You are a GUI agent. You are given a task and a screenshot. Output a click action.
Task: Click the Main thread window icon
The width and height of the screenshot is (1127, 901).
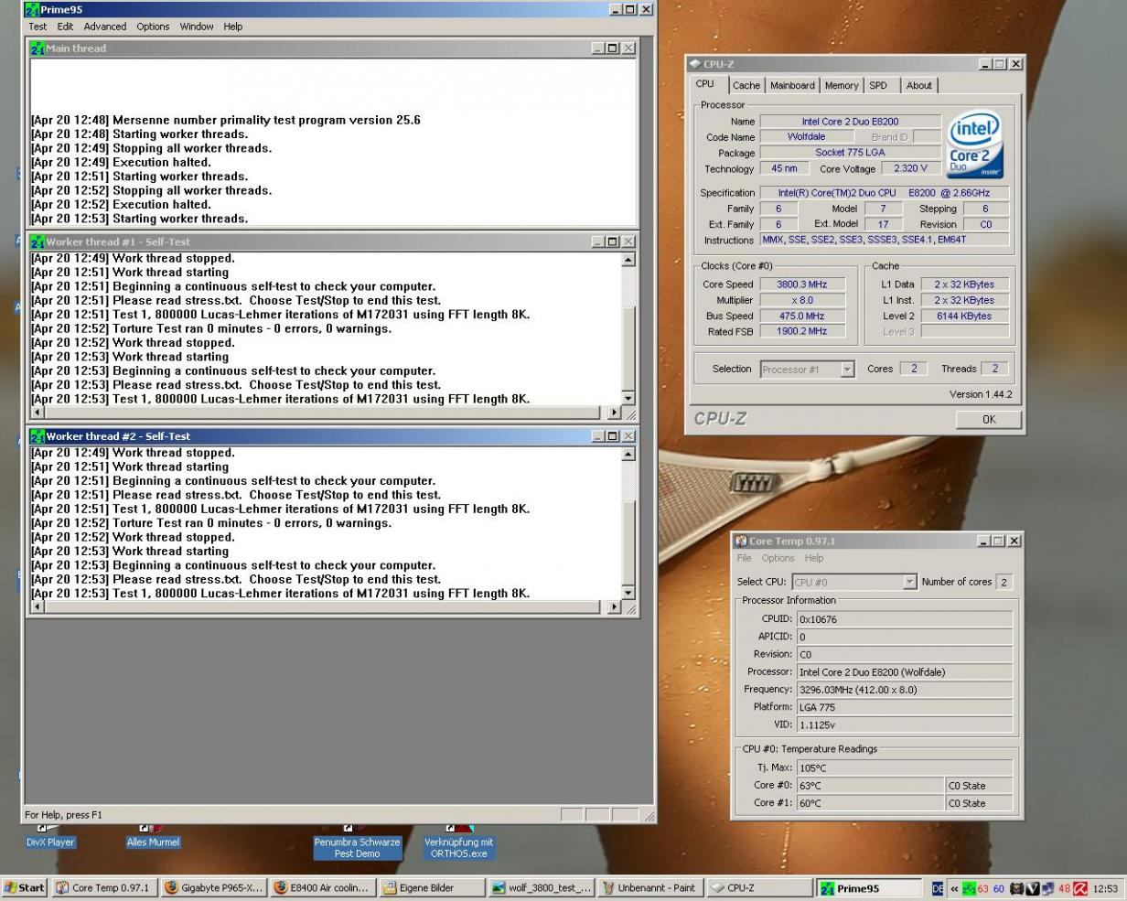pos(38,48)
